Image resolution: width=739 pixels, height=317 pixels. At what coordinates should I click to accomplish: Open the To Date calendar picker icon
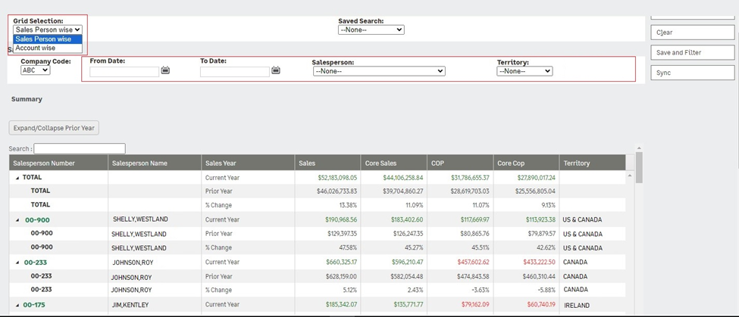[276, 70]
